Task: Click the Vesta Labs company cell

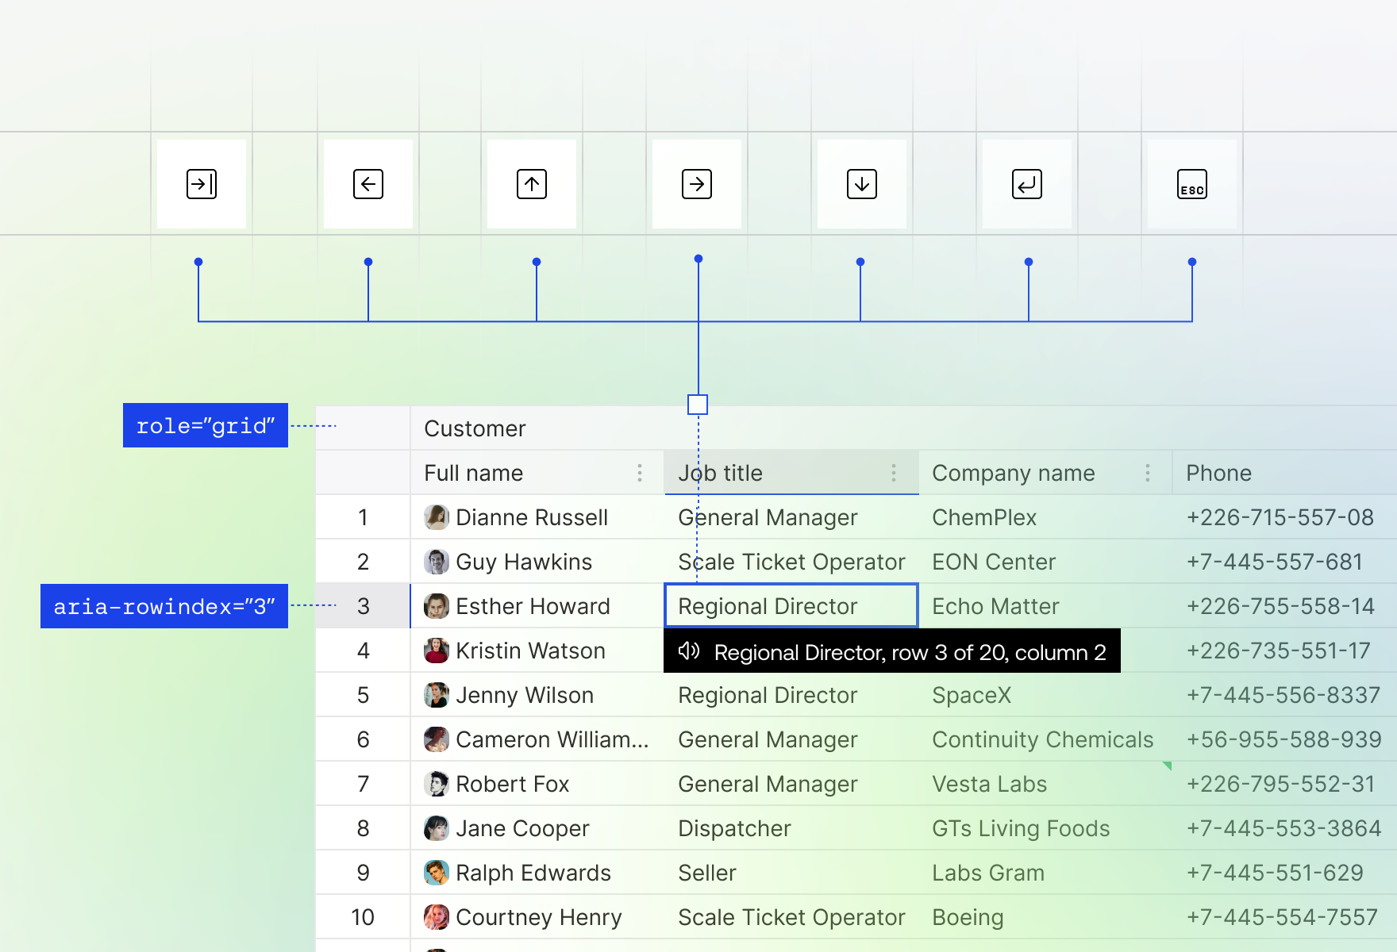Action: click(x=1045, y=784)
